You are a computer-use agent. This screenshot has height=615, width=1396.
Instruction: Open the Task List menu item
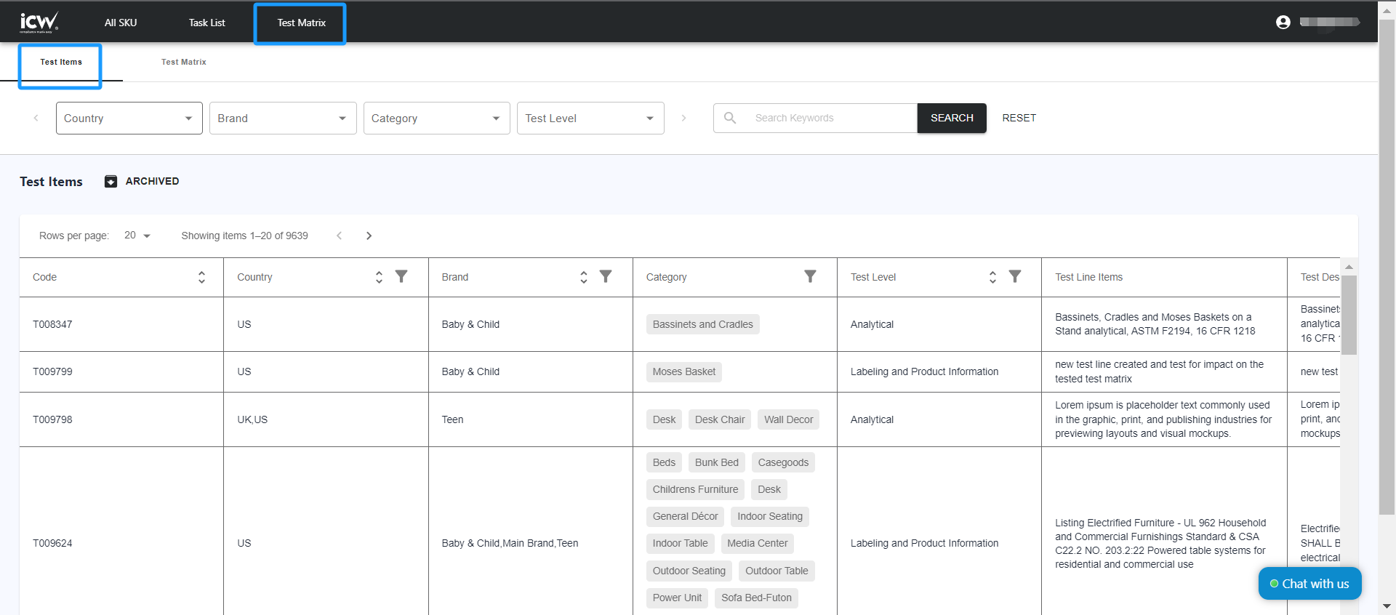point(206,23)
